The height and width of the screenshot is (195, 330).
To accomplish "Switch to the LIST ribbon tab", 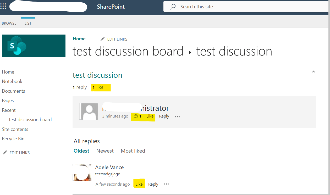I will coord(28,23).
